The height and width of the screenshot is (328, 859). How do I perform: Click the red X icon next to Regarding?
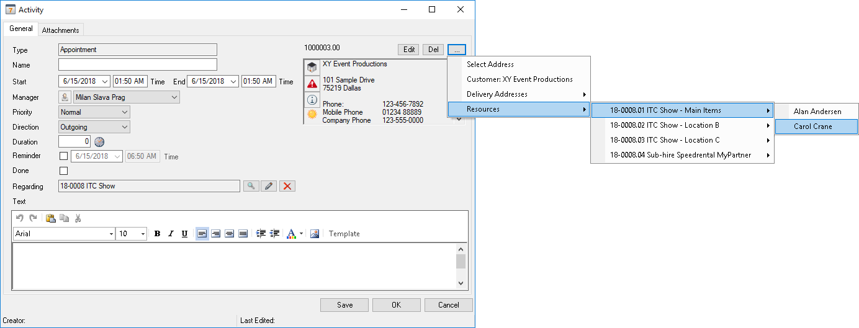click(287, 186)
